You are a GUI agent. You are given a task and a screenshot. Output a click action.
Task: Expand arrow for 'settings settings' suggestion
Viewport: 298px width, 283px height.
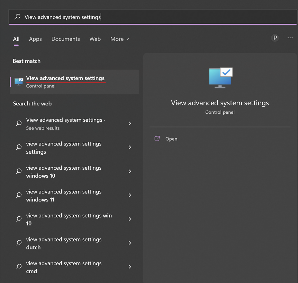(130, 148)
